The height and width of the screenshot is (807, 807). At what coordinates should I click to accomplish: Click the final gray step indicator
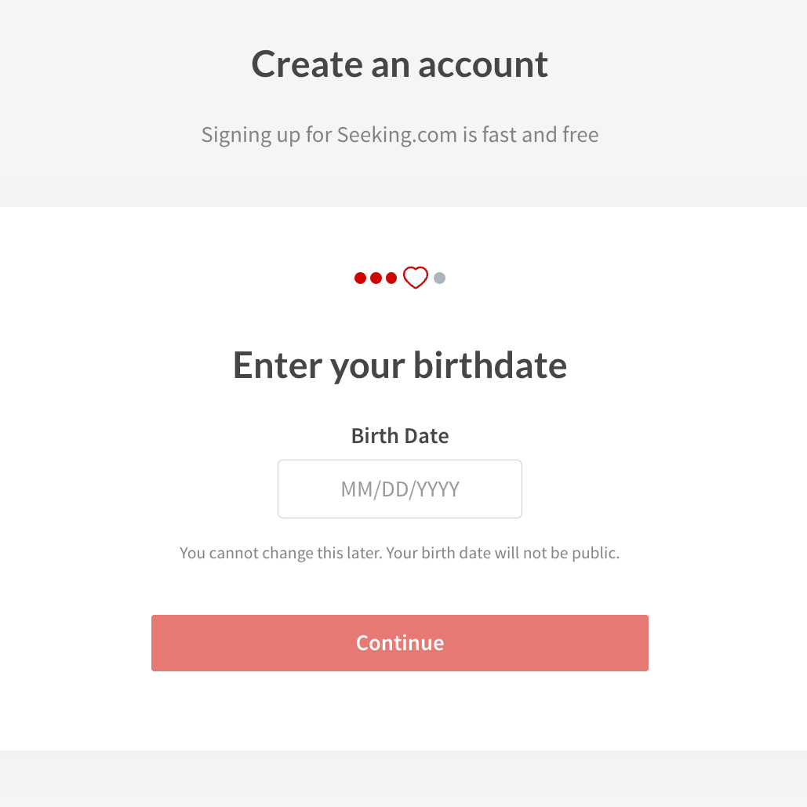click(x=439, y=278)
